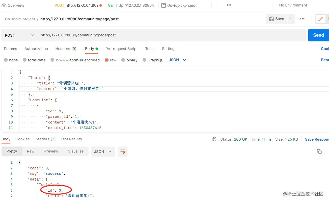Open the request Settings tab
Screen dimensions: 329x202
169,49
